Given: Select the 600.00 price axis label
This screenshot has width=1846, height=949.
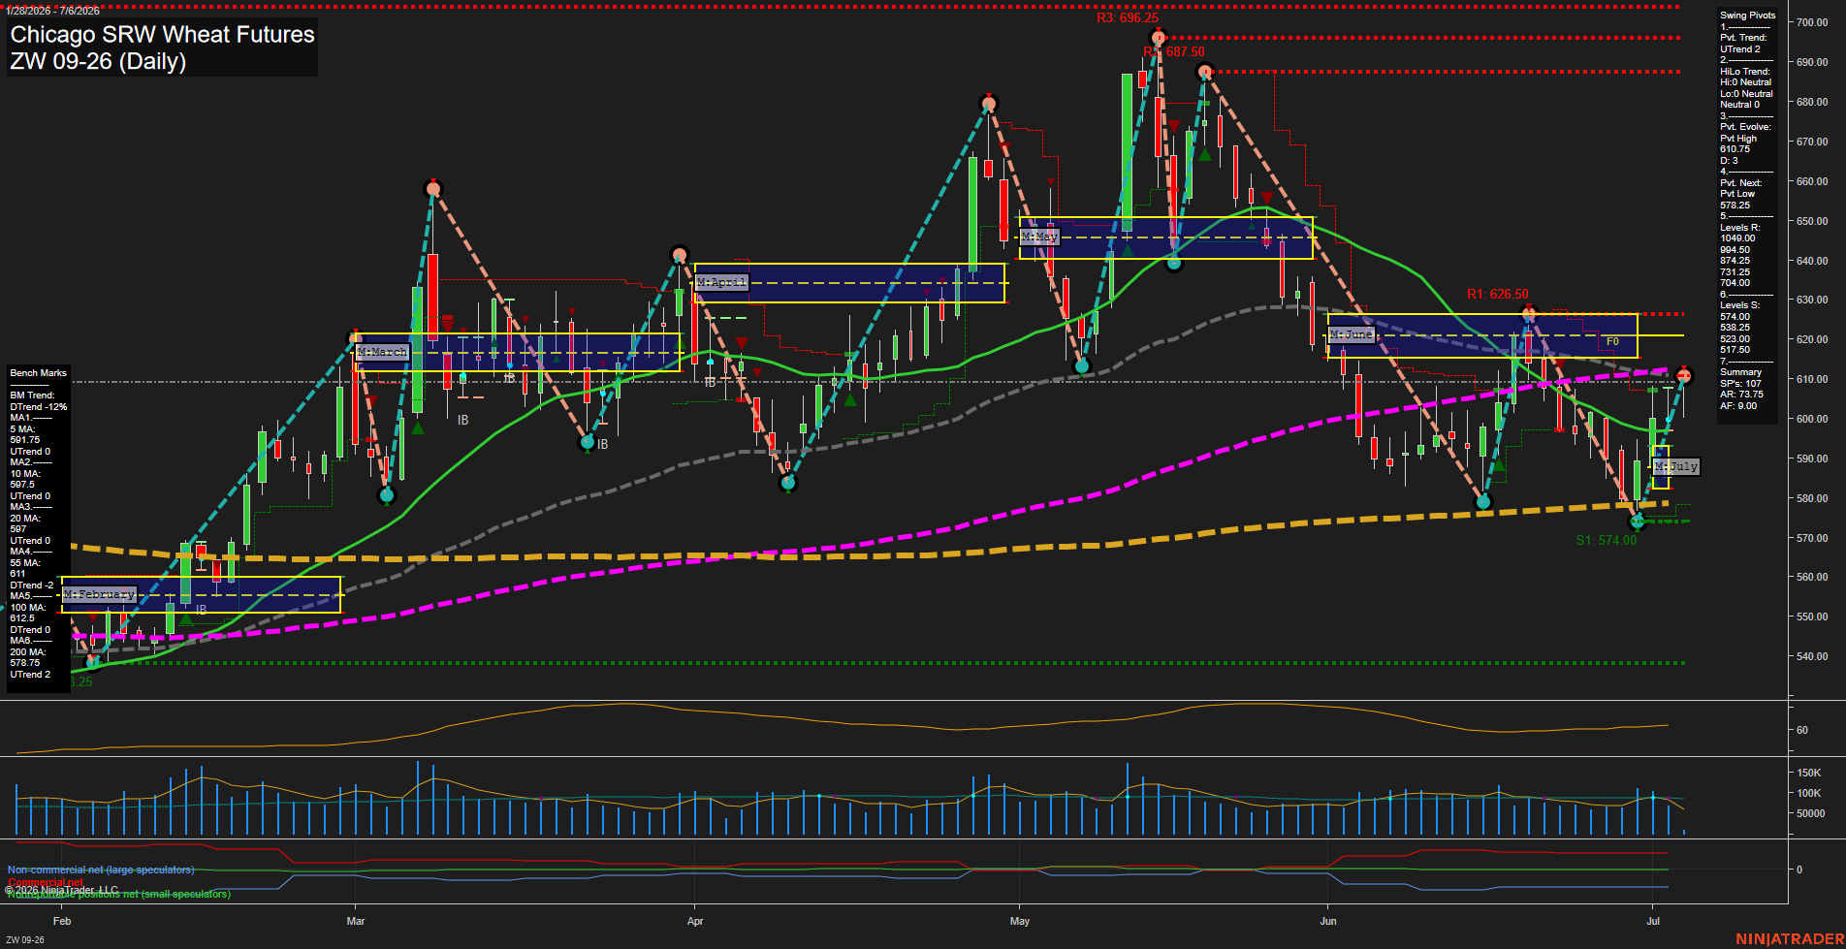Looking at the screenshot, I should (x=1812, y=419).
